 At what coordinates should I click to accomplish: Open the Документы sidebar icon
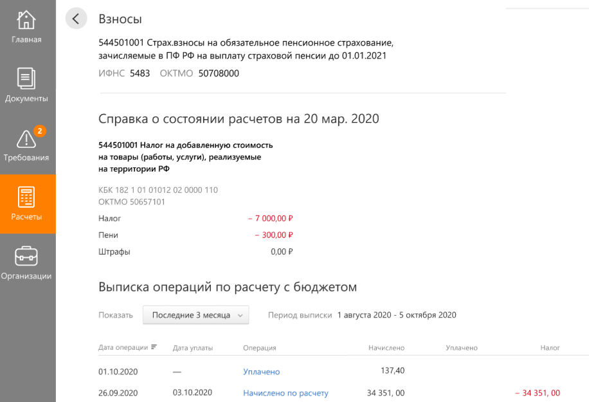[x=26, y=78]
